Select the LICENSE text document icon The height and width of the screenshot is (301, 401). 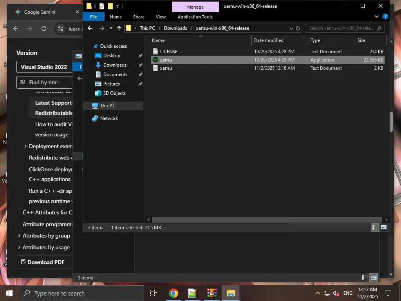click(155, 51)
